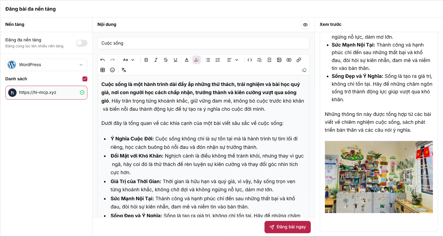The height and width of the screenshot is (237, 443).
Task: Open the text alignment dropdown
Action: (x=233, y=60)
